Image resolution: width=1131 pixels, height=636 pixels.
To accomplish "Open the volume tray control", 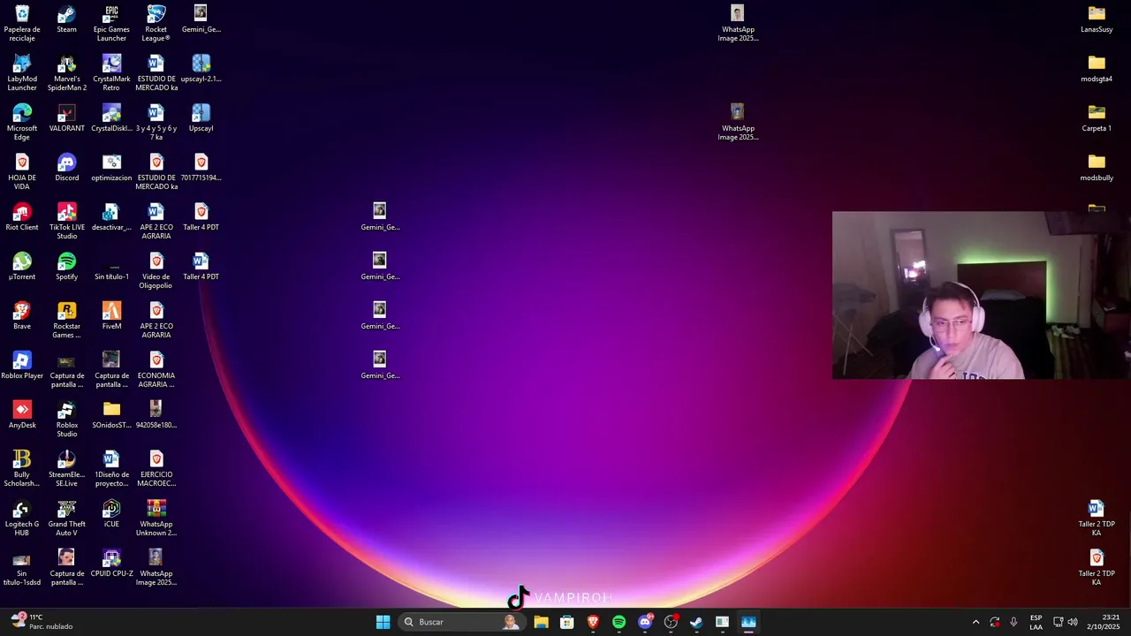I will click(x=1073, y=622).
